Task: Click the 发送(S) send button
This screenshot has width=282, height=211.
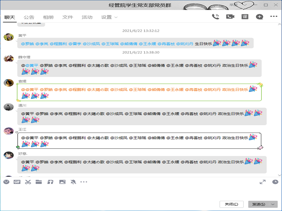Action: coord(259,204)
